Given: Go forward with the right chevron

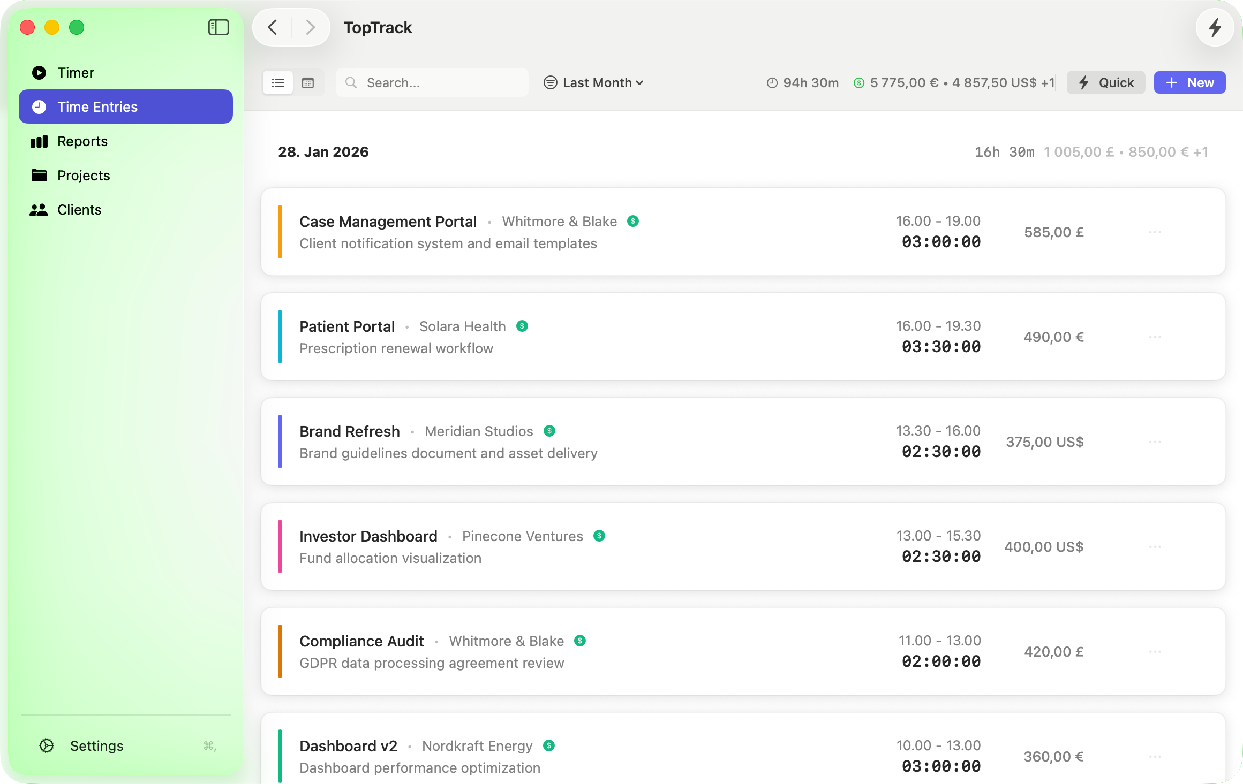Looking at the screenshot, I should point(310,27).
